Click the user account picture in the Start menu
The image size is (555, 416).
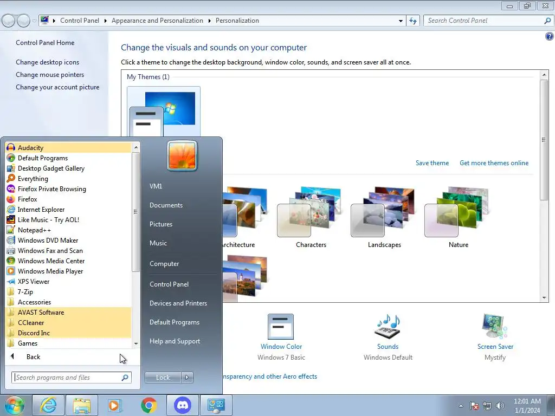point(182,155)
